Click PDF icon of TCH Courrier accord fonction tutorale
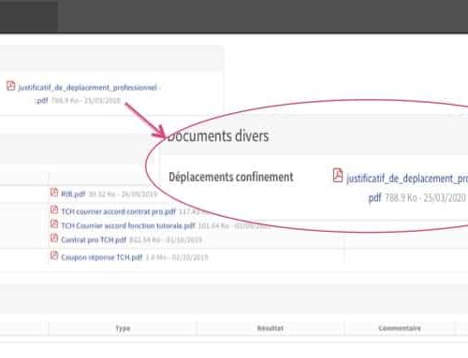 [54, 223]
